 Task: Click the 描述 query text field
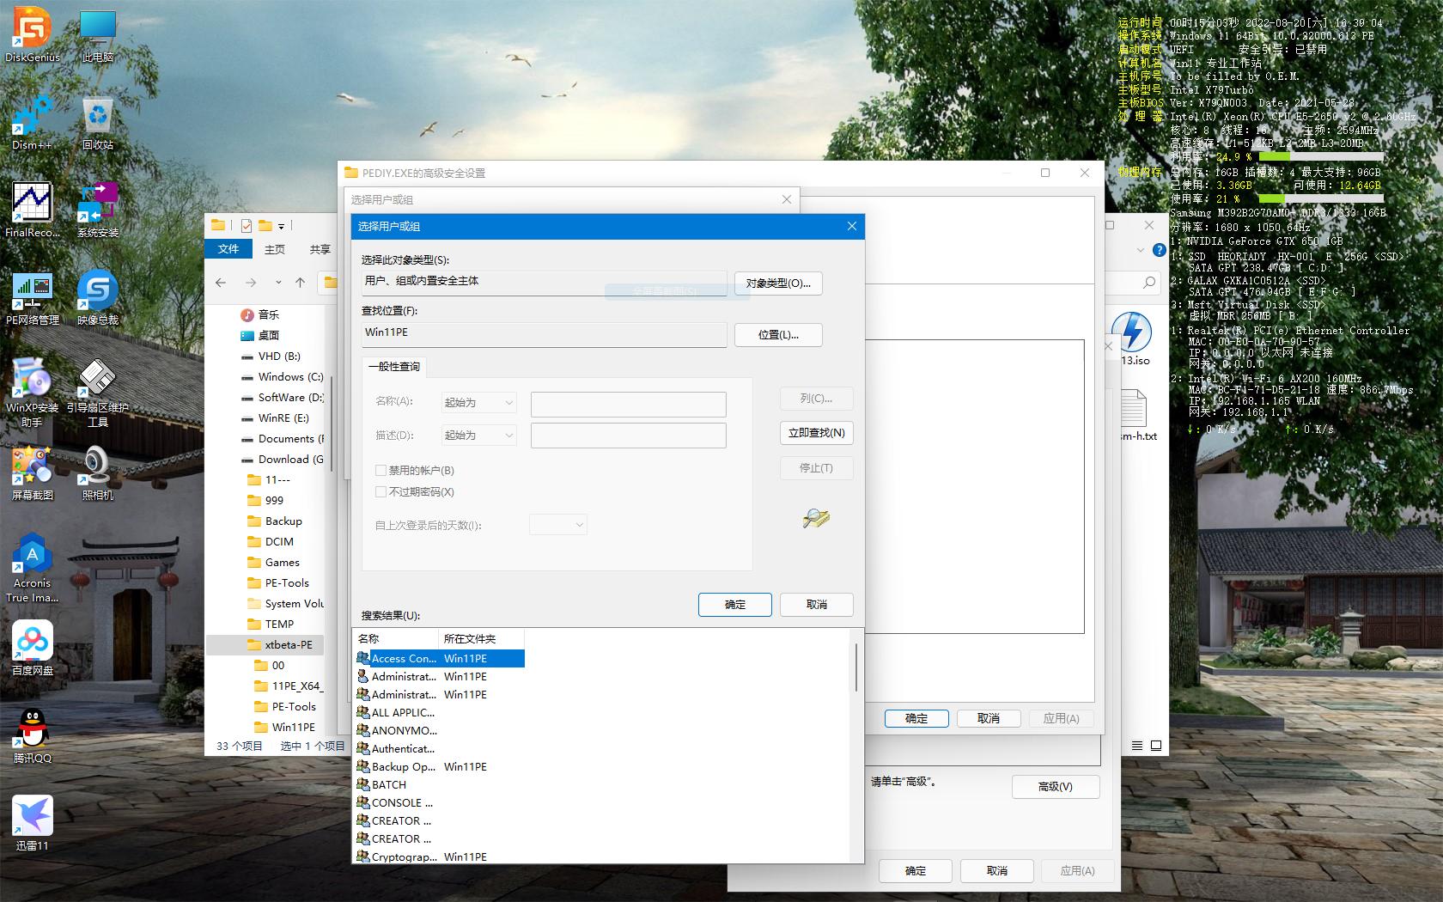629,435
